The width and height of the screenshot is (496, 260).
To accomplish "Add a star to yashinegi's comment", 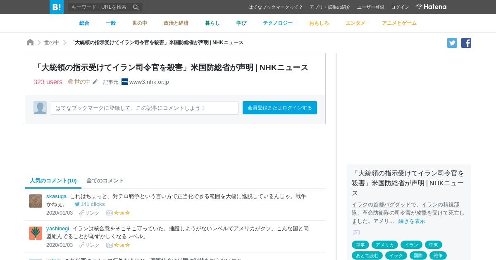I will pyautogui.click(x=110, y=245).
